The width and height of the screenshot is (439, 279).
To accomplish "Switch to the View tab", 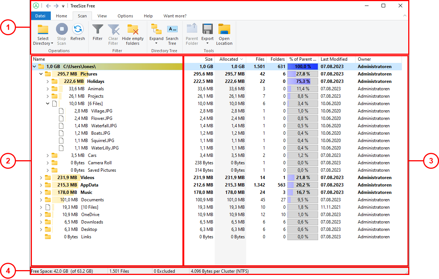I will click(x=102, y=16).
